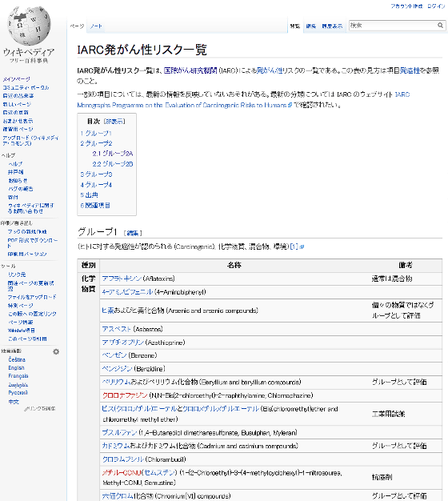Switch to Русский language version
Viewport: 448px width, 501px height.
pyautogui.click(x=18, y=393)
